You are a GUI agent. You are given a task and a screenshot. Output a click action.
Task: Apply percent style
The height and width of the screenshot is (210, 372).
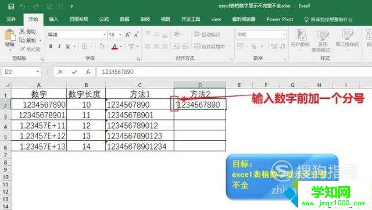coord(254,47)
